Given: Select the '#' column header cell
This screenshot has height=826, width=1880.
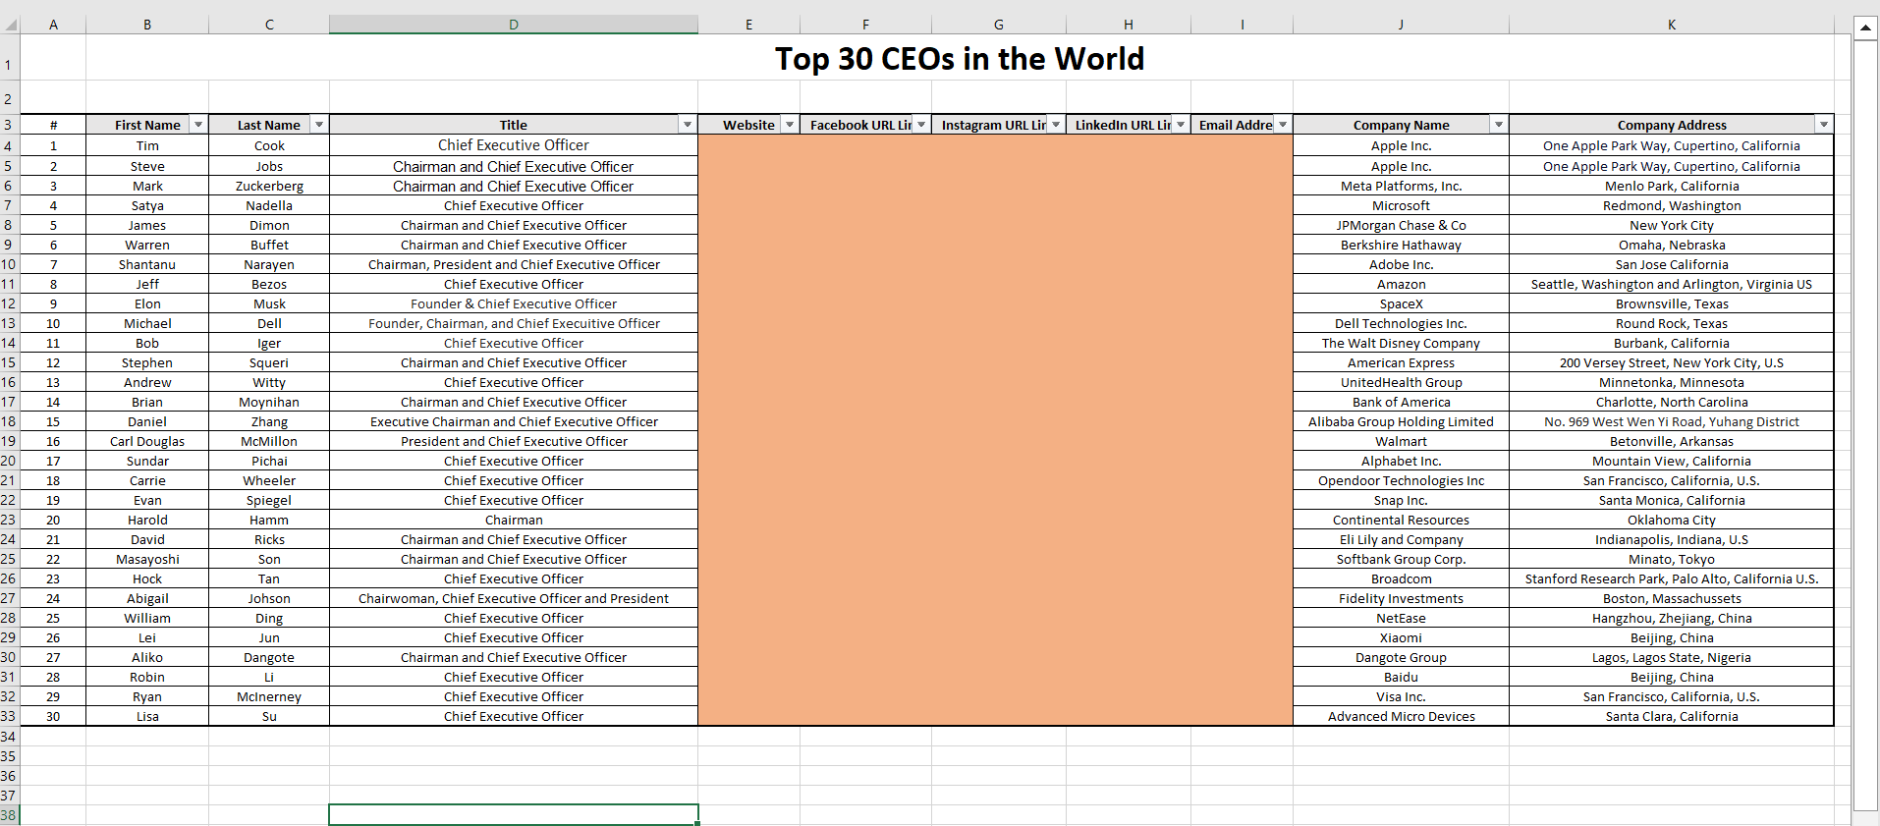Looking at the screenshot, I should coord(53,125).
